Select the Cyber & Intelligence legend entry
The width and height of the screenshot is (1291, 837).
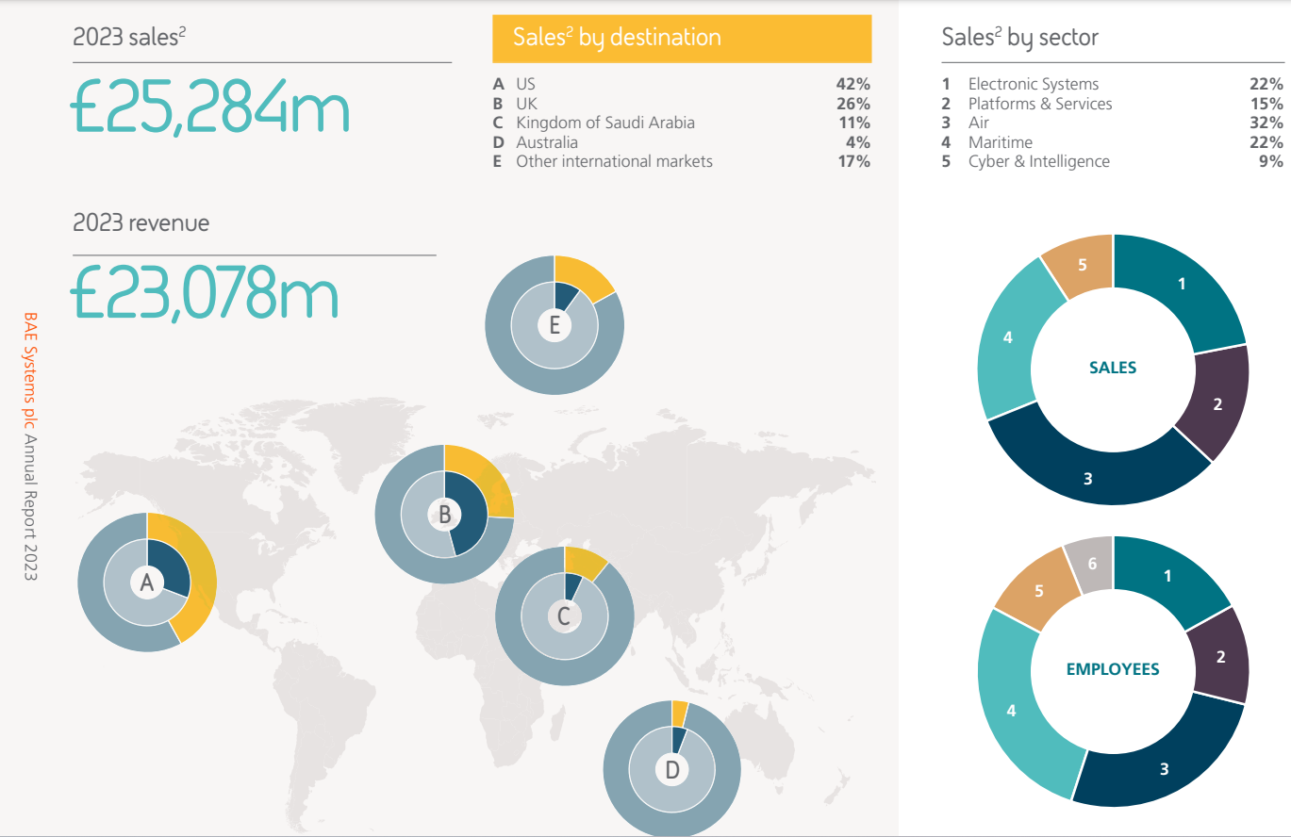[x=1038, y=161]
